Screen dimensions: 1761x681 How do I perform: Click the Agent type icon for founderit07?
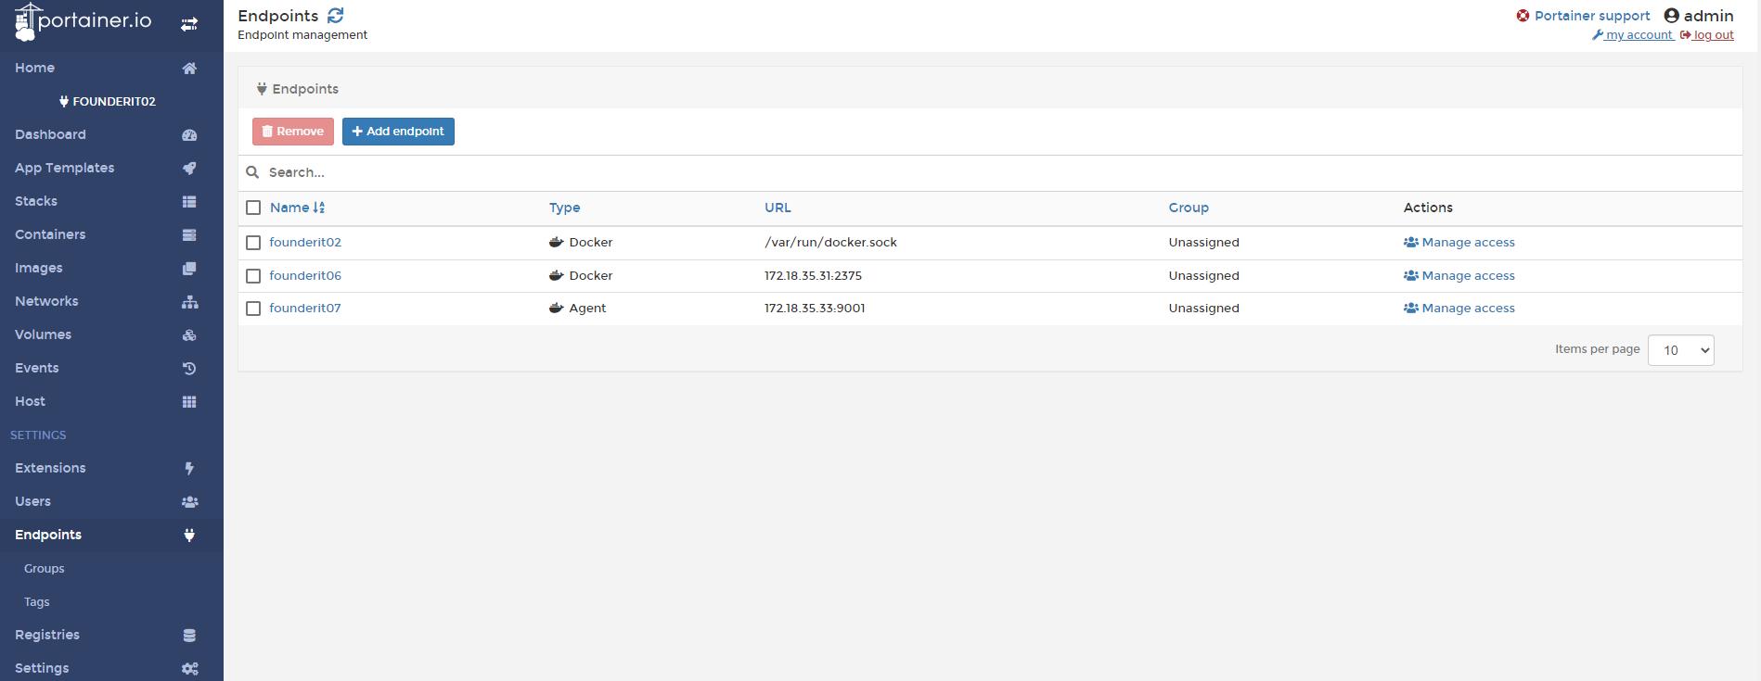click(557, 309)
